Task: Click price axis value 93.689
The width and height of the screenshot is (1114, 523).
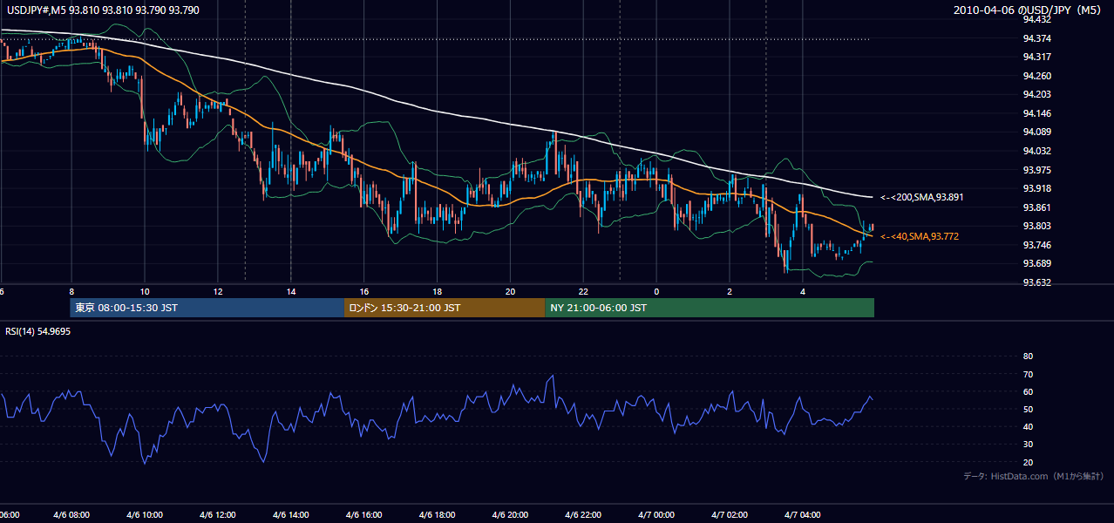Action: click(x=1037, y=263)
